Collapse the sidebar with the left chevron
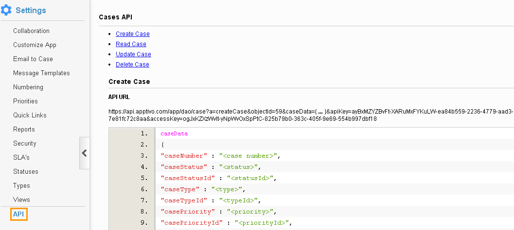 pos(85,153)
